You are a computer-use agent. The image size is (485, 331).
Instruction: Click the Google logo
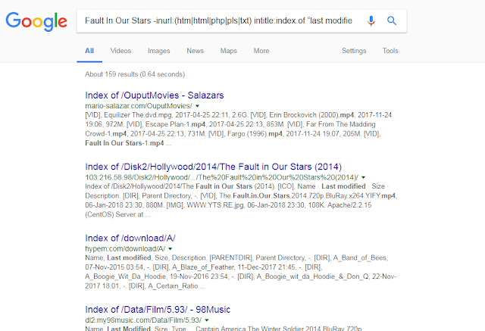[36, 21]
